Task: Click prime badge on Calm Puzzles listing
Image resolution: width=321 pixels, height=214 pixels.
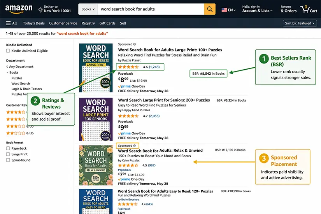Action: (x=124, y=179)
